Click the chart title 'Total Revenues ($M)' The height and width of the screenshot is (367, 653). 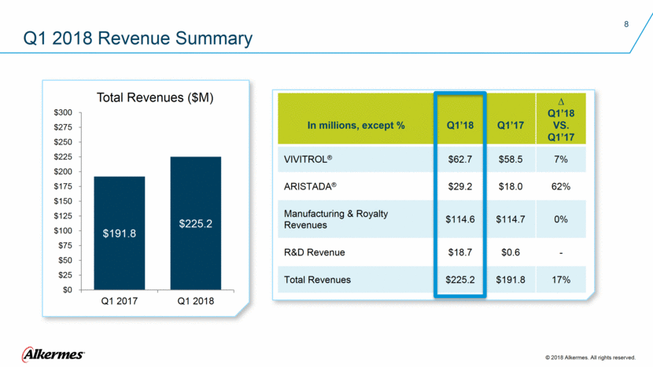point(155,97)
